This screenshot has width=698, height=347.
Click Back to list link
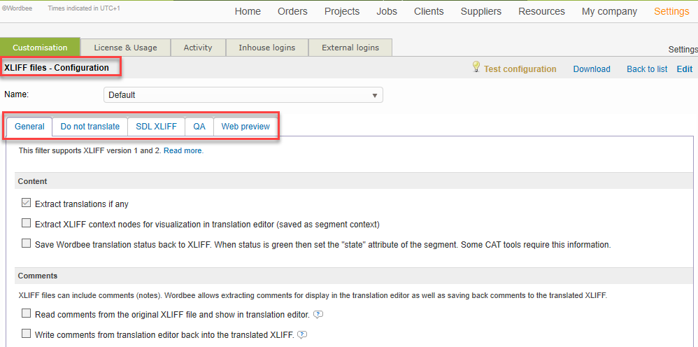[646, 69]
